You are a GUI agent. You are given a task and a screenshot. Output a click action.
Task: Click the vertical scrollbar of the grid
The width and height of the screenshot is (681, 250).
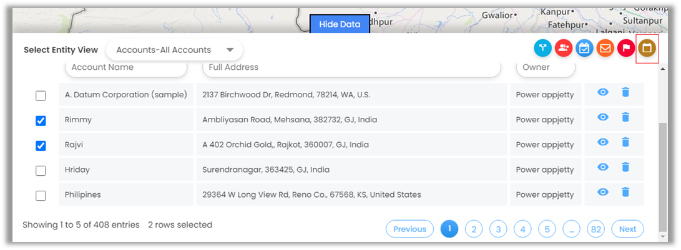[663, 175]
